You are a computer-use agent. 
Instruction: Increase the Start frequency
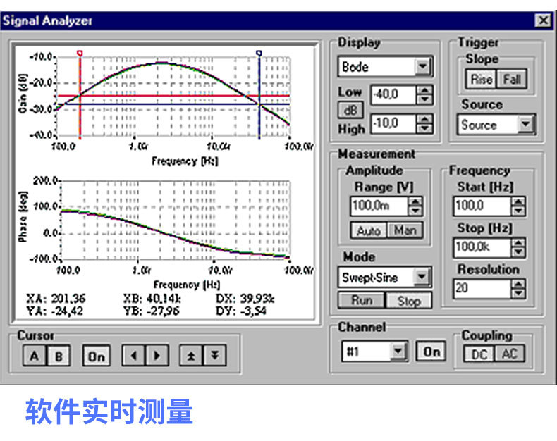coord(518,202)
